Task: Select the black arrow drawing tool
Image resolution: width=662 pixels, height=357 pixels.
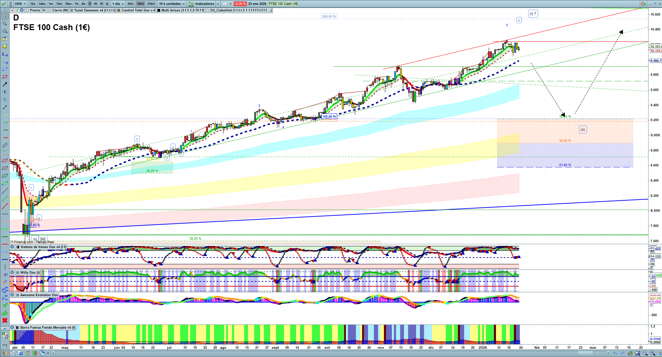Action: 5,84
